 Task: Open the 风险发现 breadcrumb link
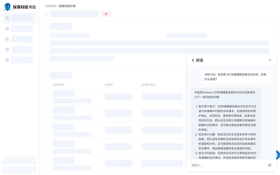[51, 6]
